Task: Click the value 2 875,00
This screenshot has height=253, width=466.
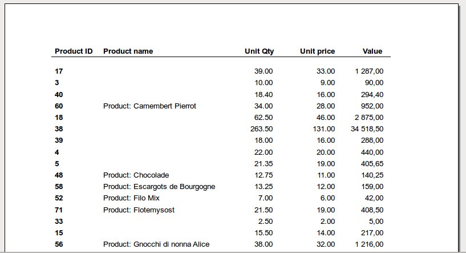Action: point(369,118)
